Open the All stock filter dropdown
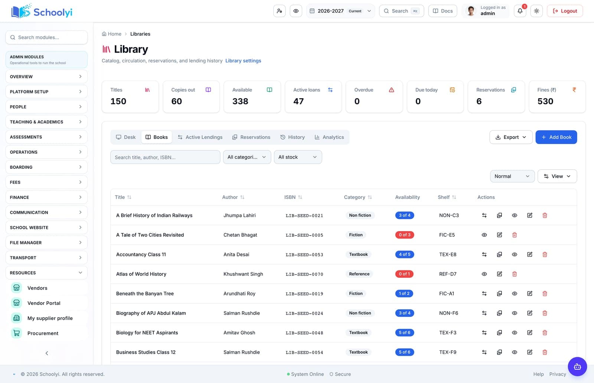 click(x=298, y=157)
